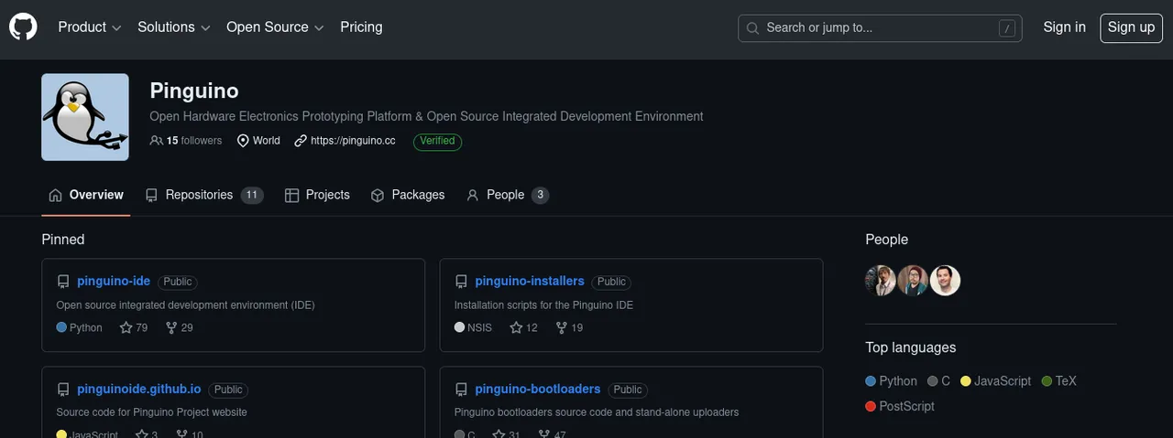Click the search magnifier icon
Screen dimensions: 1173x438
(x=753, y=28)
